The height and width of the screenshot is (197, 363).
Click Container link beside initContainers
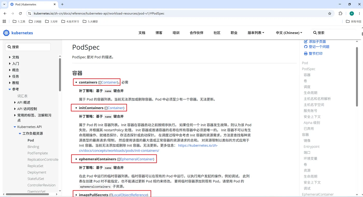pyautogui.click(x=115, y=108)
